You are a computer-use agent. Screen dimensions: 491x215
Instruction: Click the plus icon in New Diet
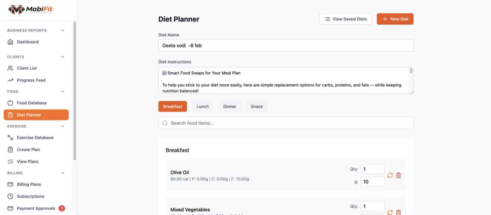385,19
